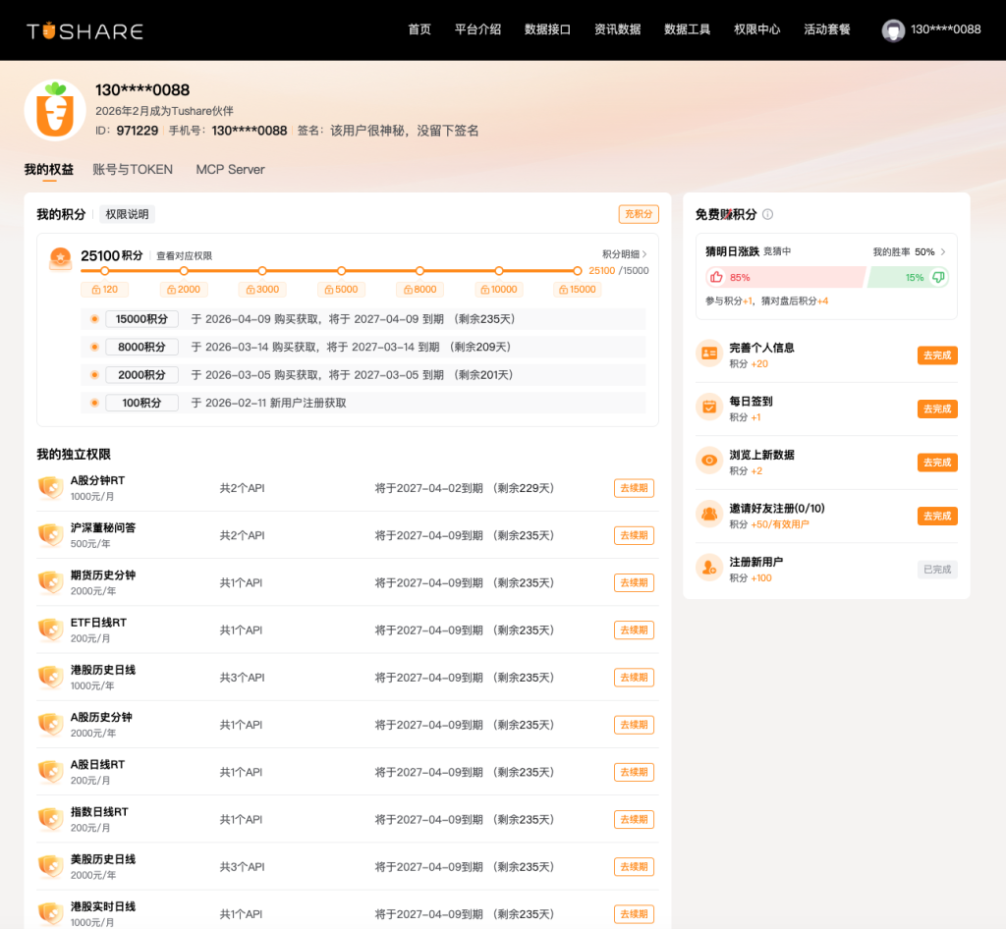This screenshot has height=929, width=1006.
Task: Click the shield icon for A股日线RT
Action: tap(51, 772)
